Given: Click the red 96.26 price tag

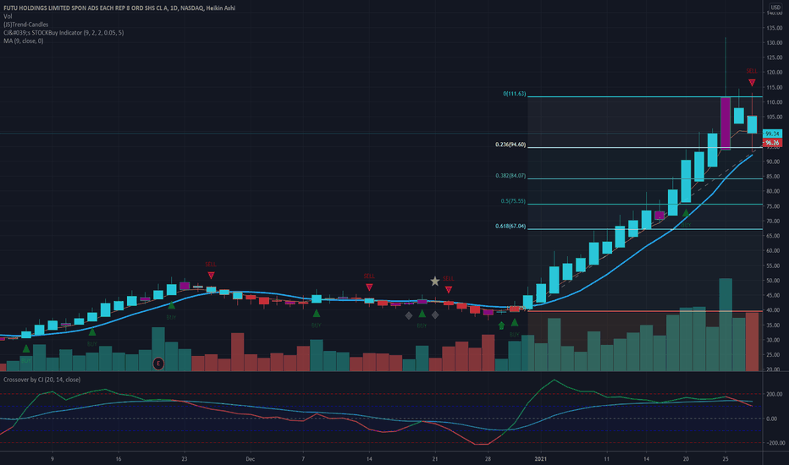Looking at the screenshot, I should point(772,143).
